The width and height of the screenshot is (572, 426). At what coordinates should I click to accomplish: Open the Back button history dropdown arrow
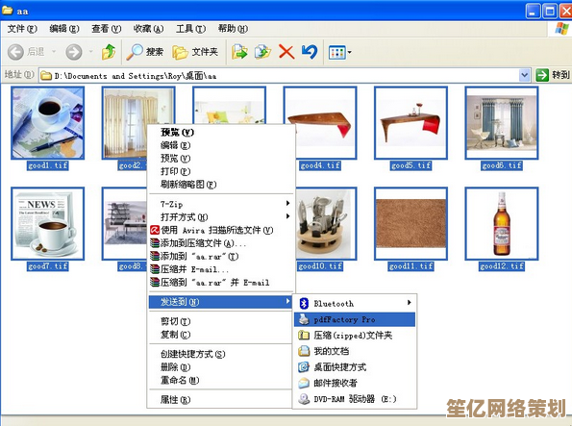click(x=54, y=52)
